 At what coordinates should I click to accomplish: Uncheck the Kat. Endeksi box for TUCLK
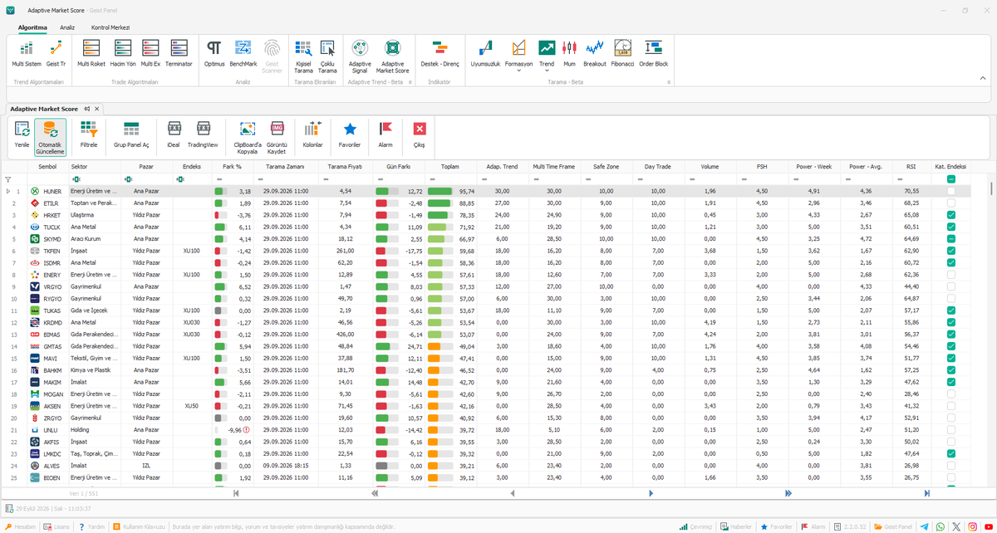[950, 227]
